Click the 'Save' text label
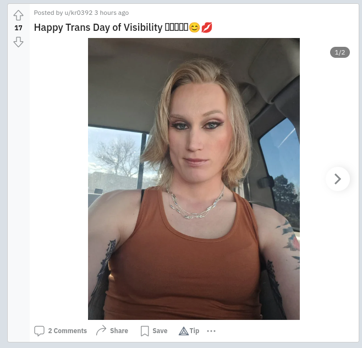This screenshot has width=362, height=348. coord(160,331)
